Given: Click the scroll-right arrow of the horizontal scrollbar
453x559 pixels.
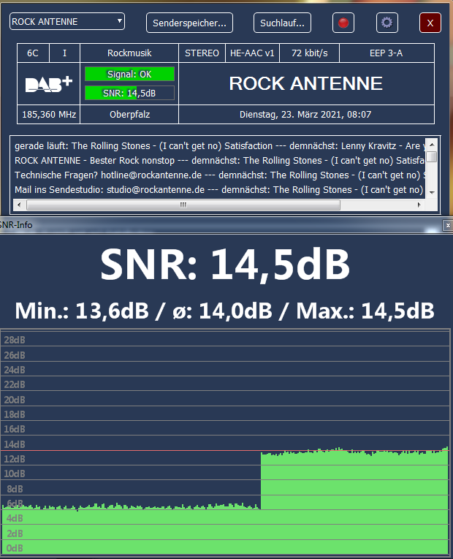Looking at the screenshot, I should pyautogui.click(x=420, y=205).
